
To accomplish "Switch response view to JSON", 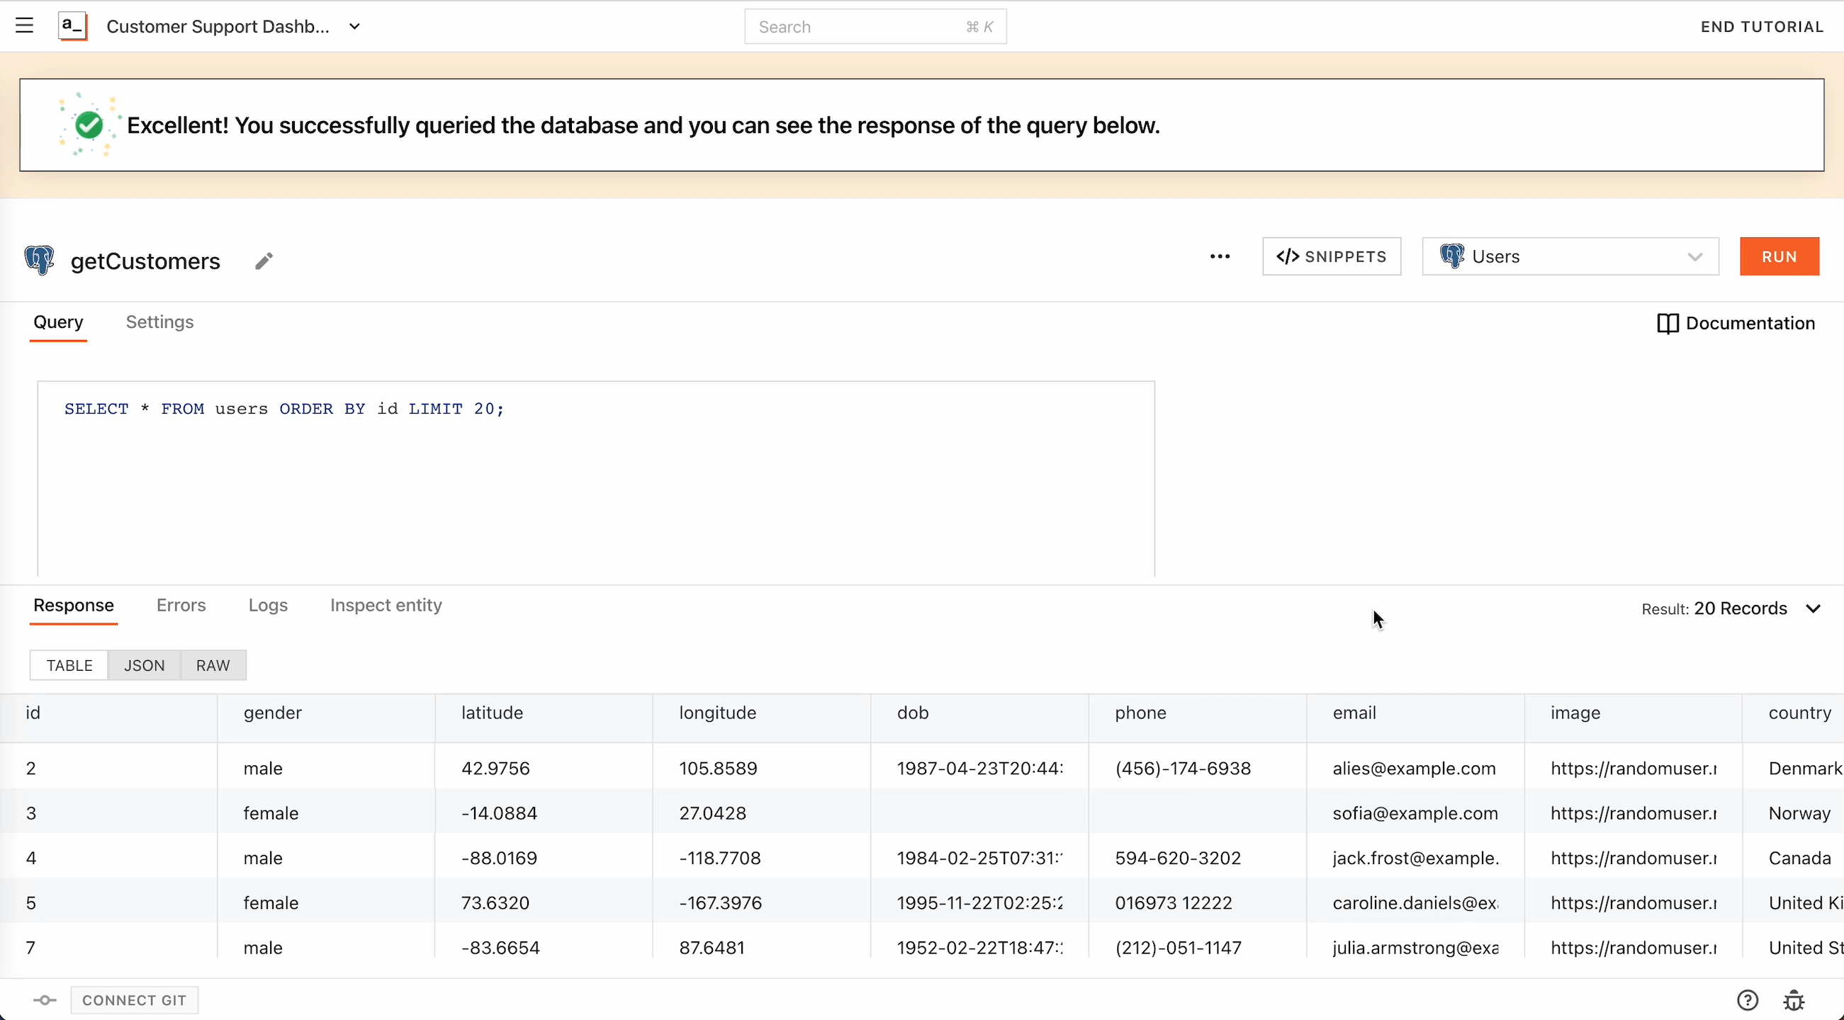I will (x=144, y=665).
